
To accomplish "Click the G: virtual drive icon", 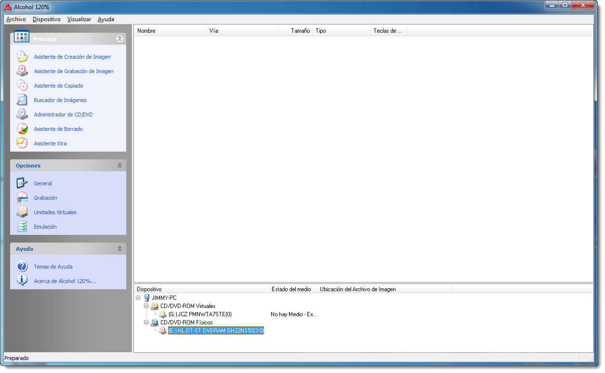I will pyautogui.click(x=163, y=314).
